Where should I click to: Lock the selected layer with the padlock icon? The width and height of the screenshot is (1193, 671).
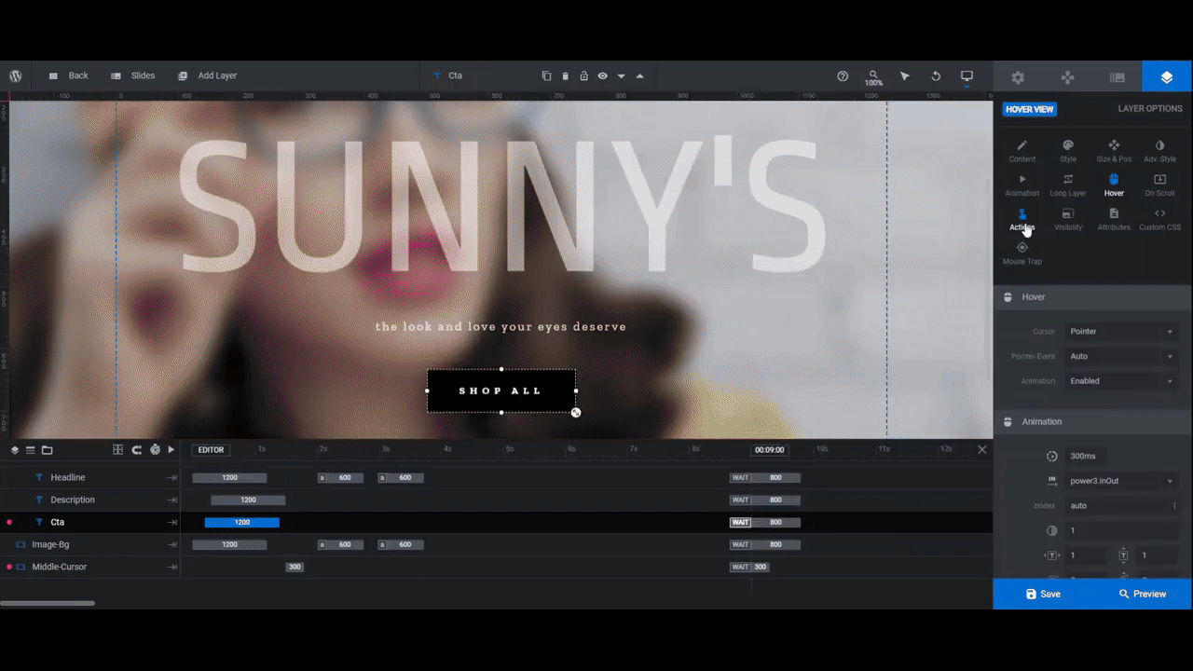click(x=583, y=75)
